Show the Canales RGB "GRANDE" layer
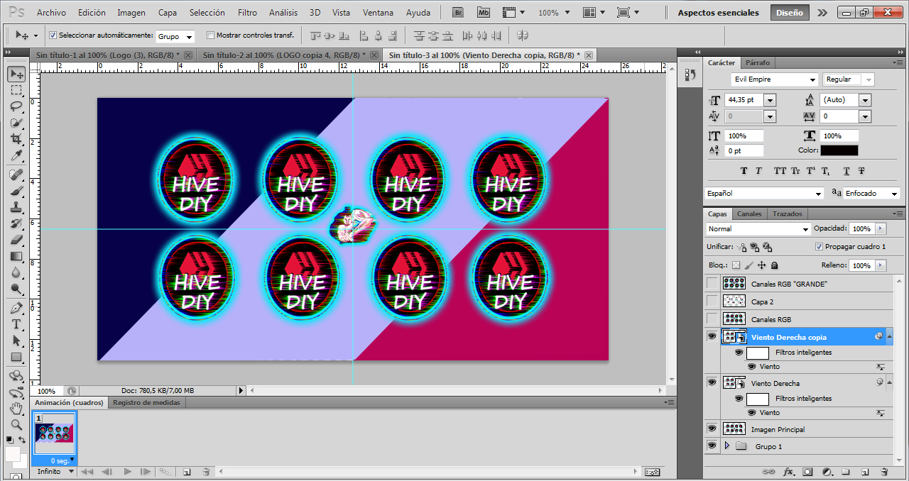 [712, 284]
